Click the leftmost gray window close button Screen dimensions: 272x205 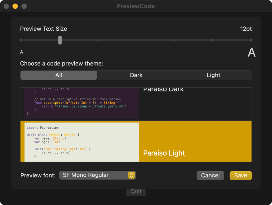point(6,6)
